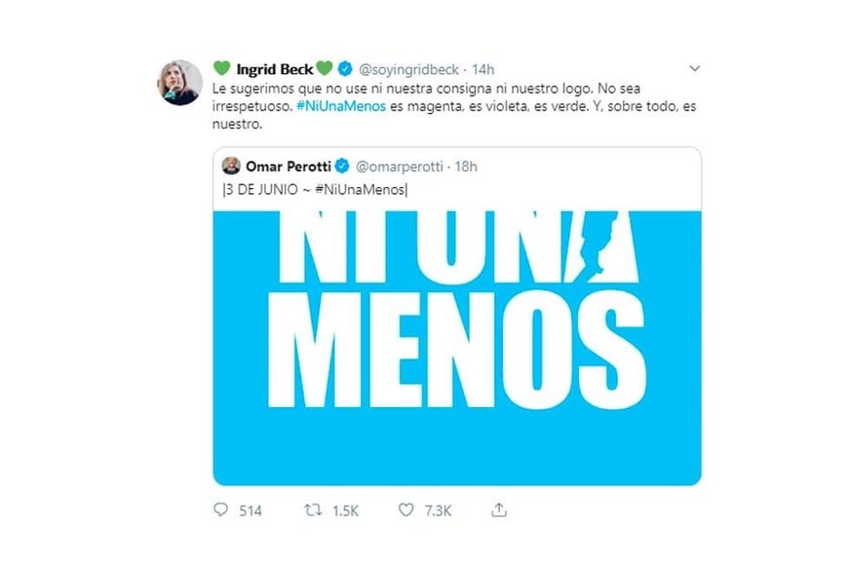Open the Ni Una Menos image
This screenshot has height=565, width=848.
click(457, 348)
